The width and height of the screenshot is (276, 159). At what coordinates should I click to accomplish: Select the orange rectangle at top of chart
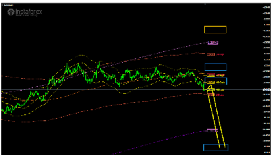tap(215, 29)
